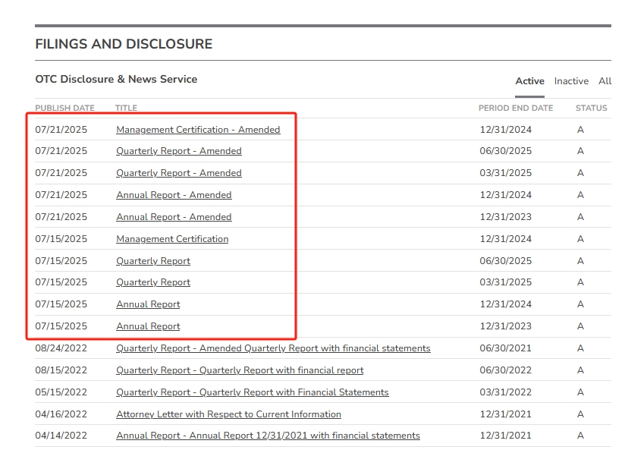Open 07/15/2025 Quarterly Report for period 06/30/2025

pyautogui.click(x=153, y=261)
